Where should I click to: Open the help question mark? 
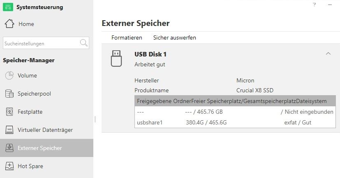pyautogui.click(x=315, y=5)
